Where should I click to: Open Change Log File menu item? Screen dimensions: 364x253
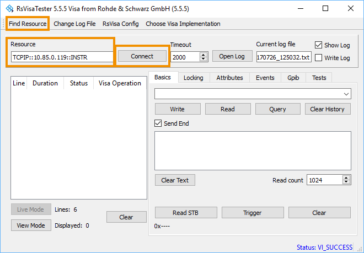[74, 24]
